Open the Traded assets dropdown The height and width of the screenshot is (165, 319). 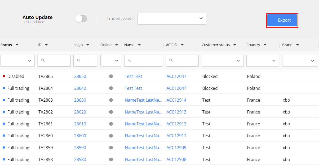click(171, 18)
